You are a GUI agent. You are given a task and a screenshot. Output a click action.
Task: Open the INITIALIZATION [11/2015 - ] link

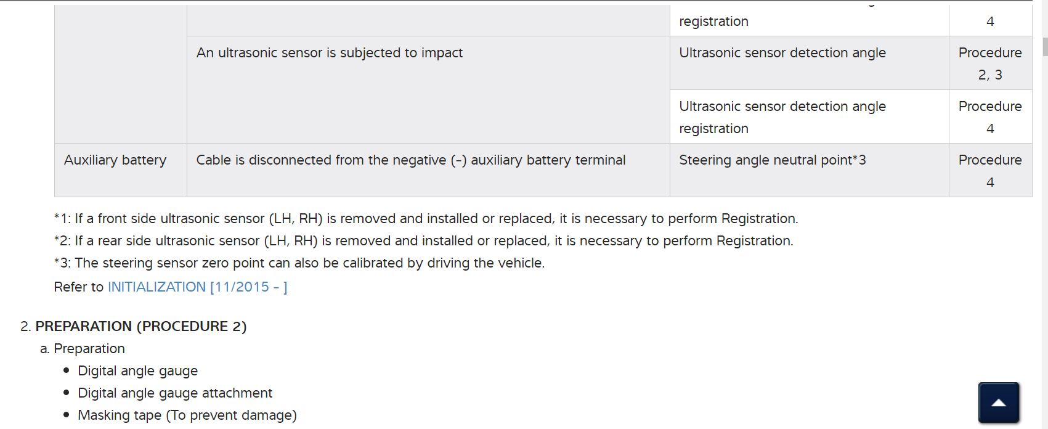(197, 287)
